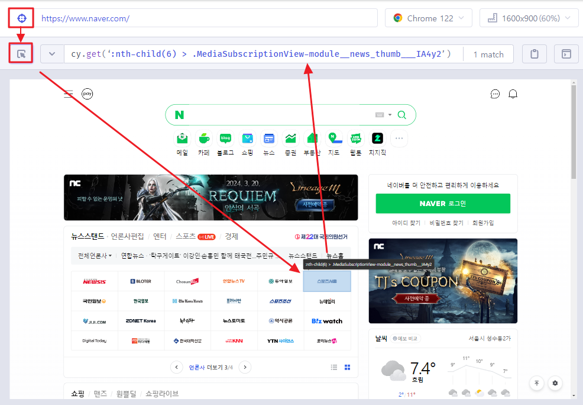
Task: Open the search box dropdown arrow
Action: [390, 115]
